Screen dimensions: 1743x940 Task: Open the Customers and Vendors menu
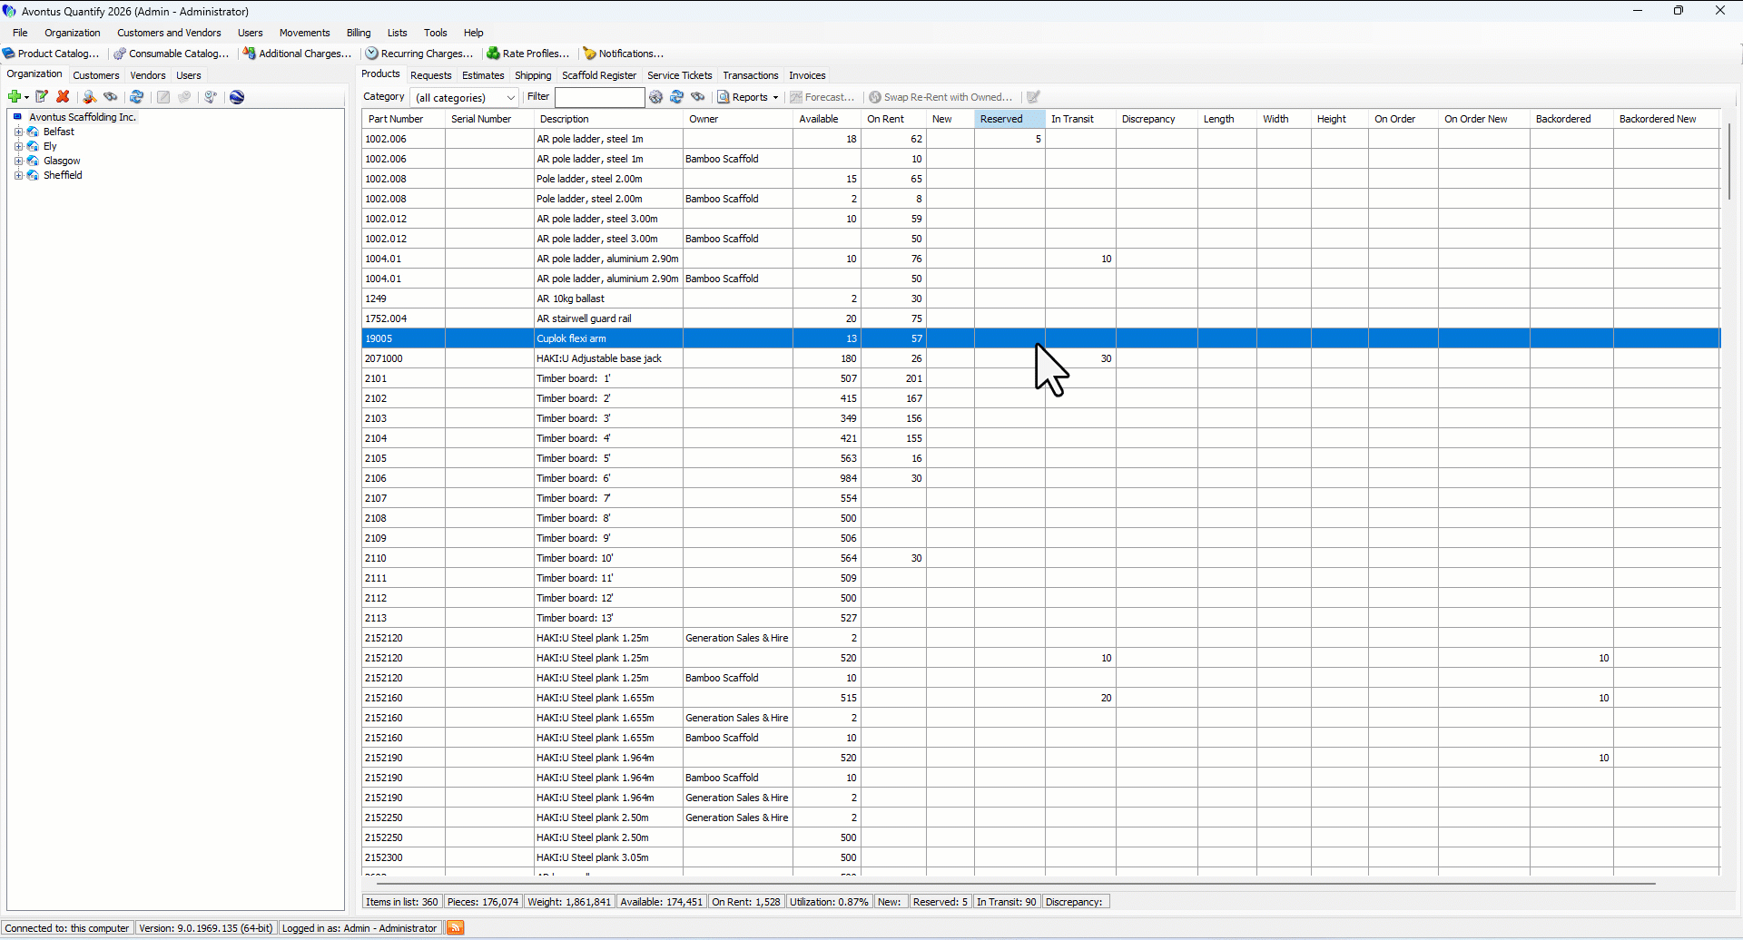click(169, 33)
